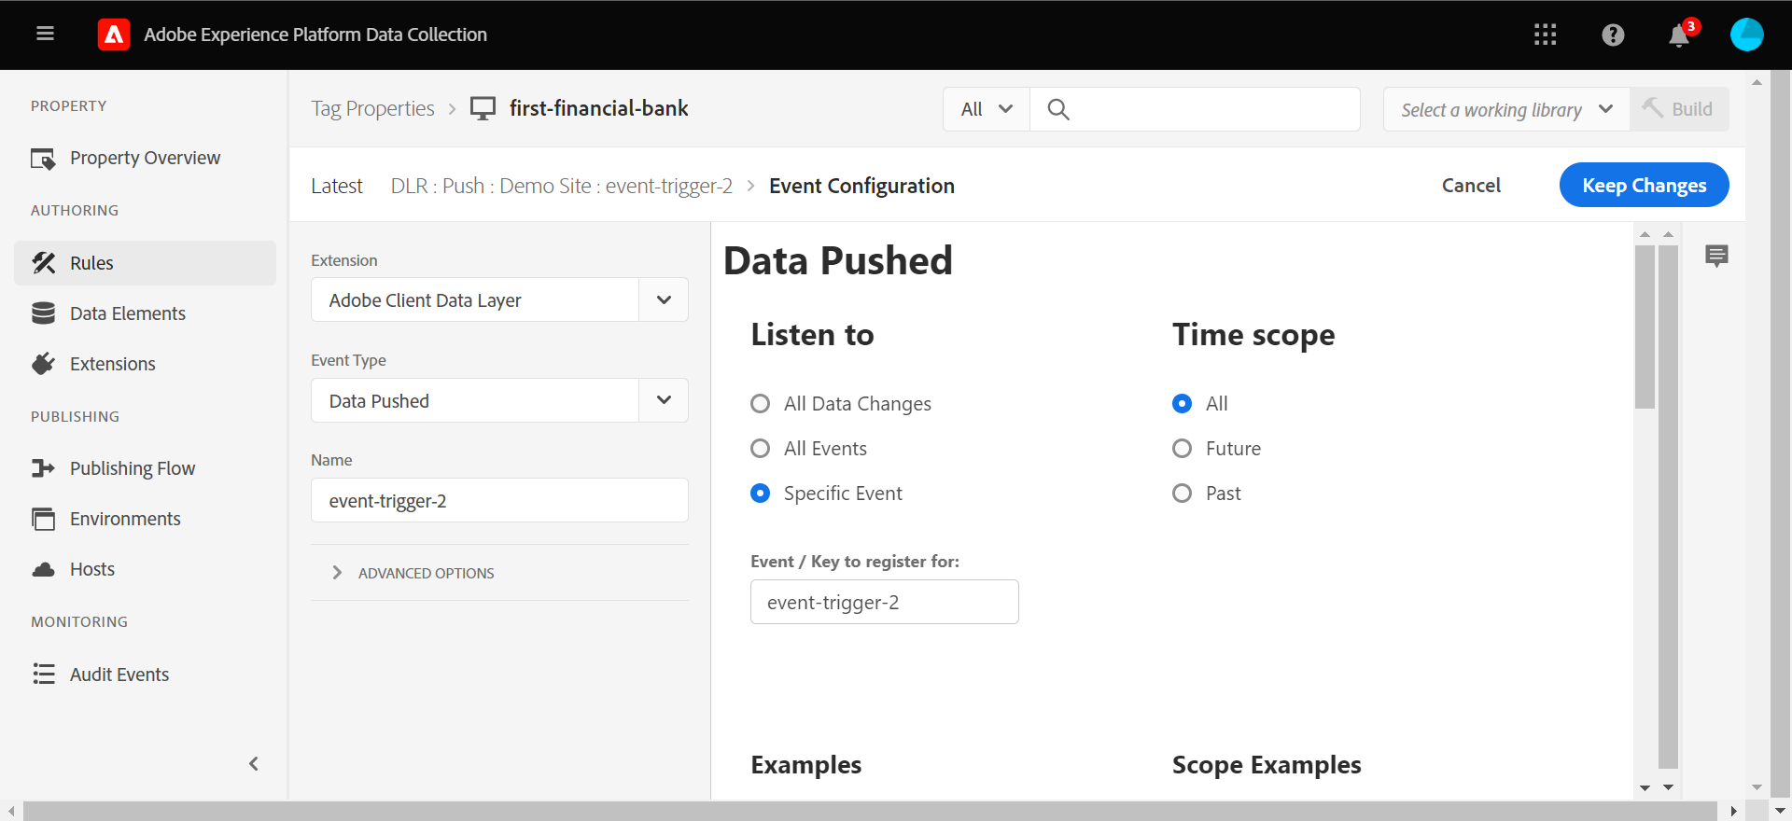Screen dimensions: 1792x821
Task: Click the Latest revision label
Action: tap(336, 186)
